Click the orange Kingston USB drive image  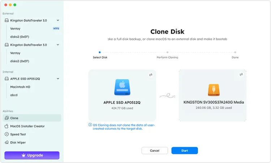214,90
